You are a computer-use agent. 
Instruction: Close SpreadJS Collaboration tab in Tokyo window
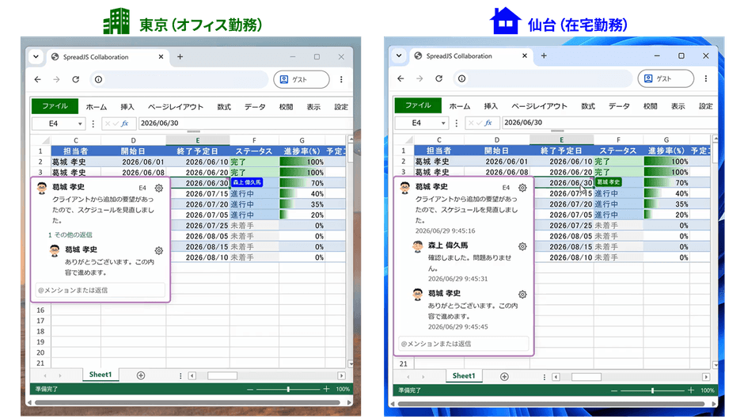pyautogui.click(x=161, y=56)
